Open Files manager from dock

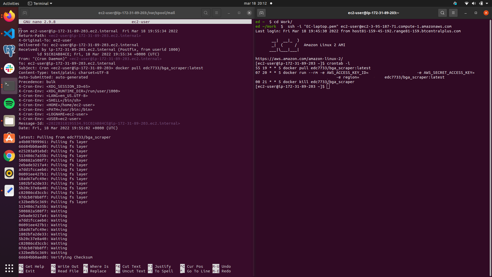point(9,121)
